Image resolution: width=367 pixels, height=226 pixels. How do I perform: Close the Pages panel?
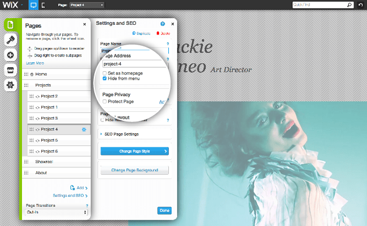tap(85, 24)
